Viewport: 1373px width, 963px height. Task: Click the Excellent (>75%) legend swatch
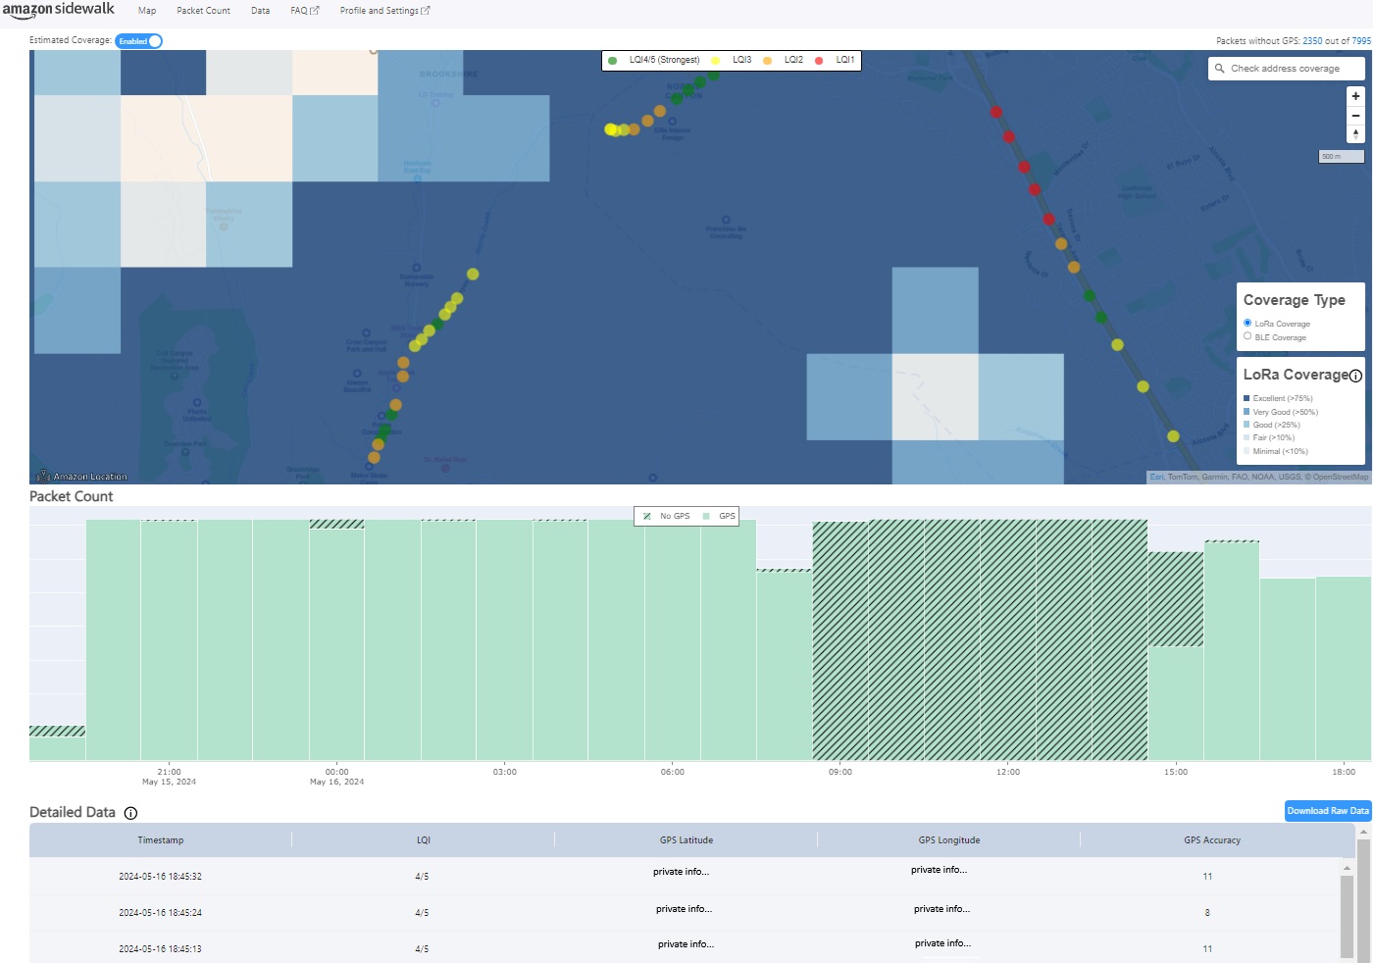1246,398
